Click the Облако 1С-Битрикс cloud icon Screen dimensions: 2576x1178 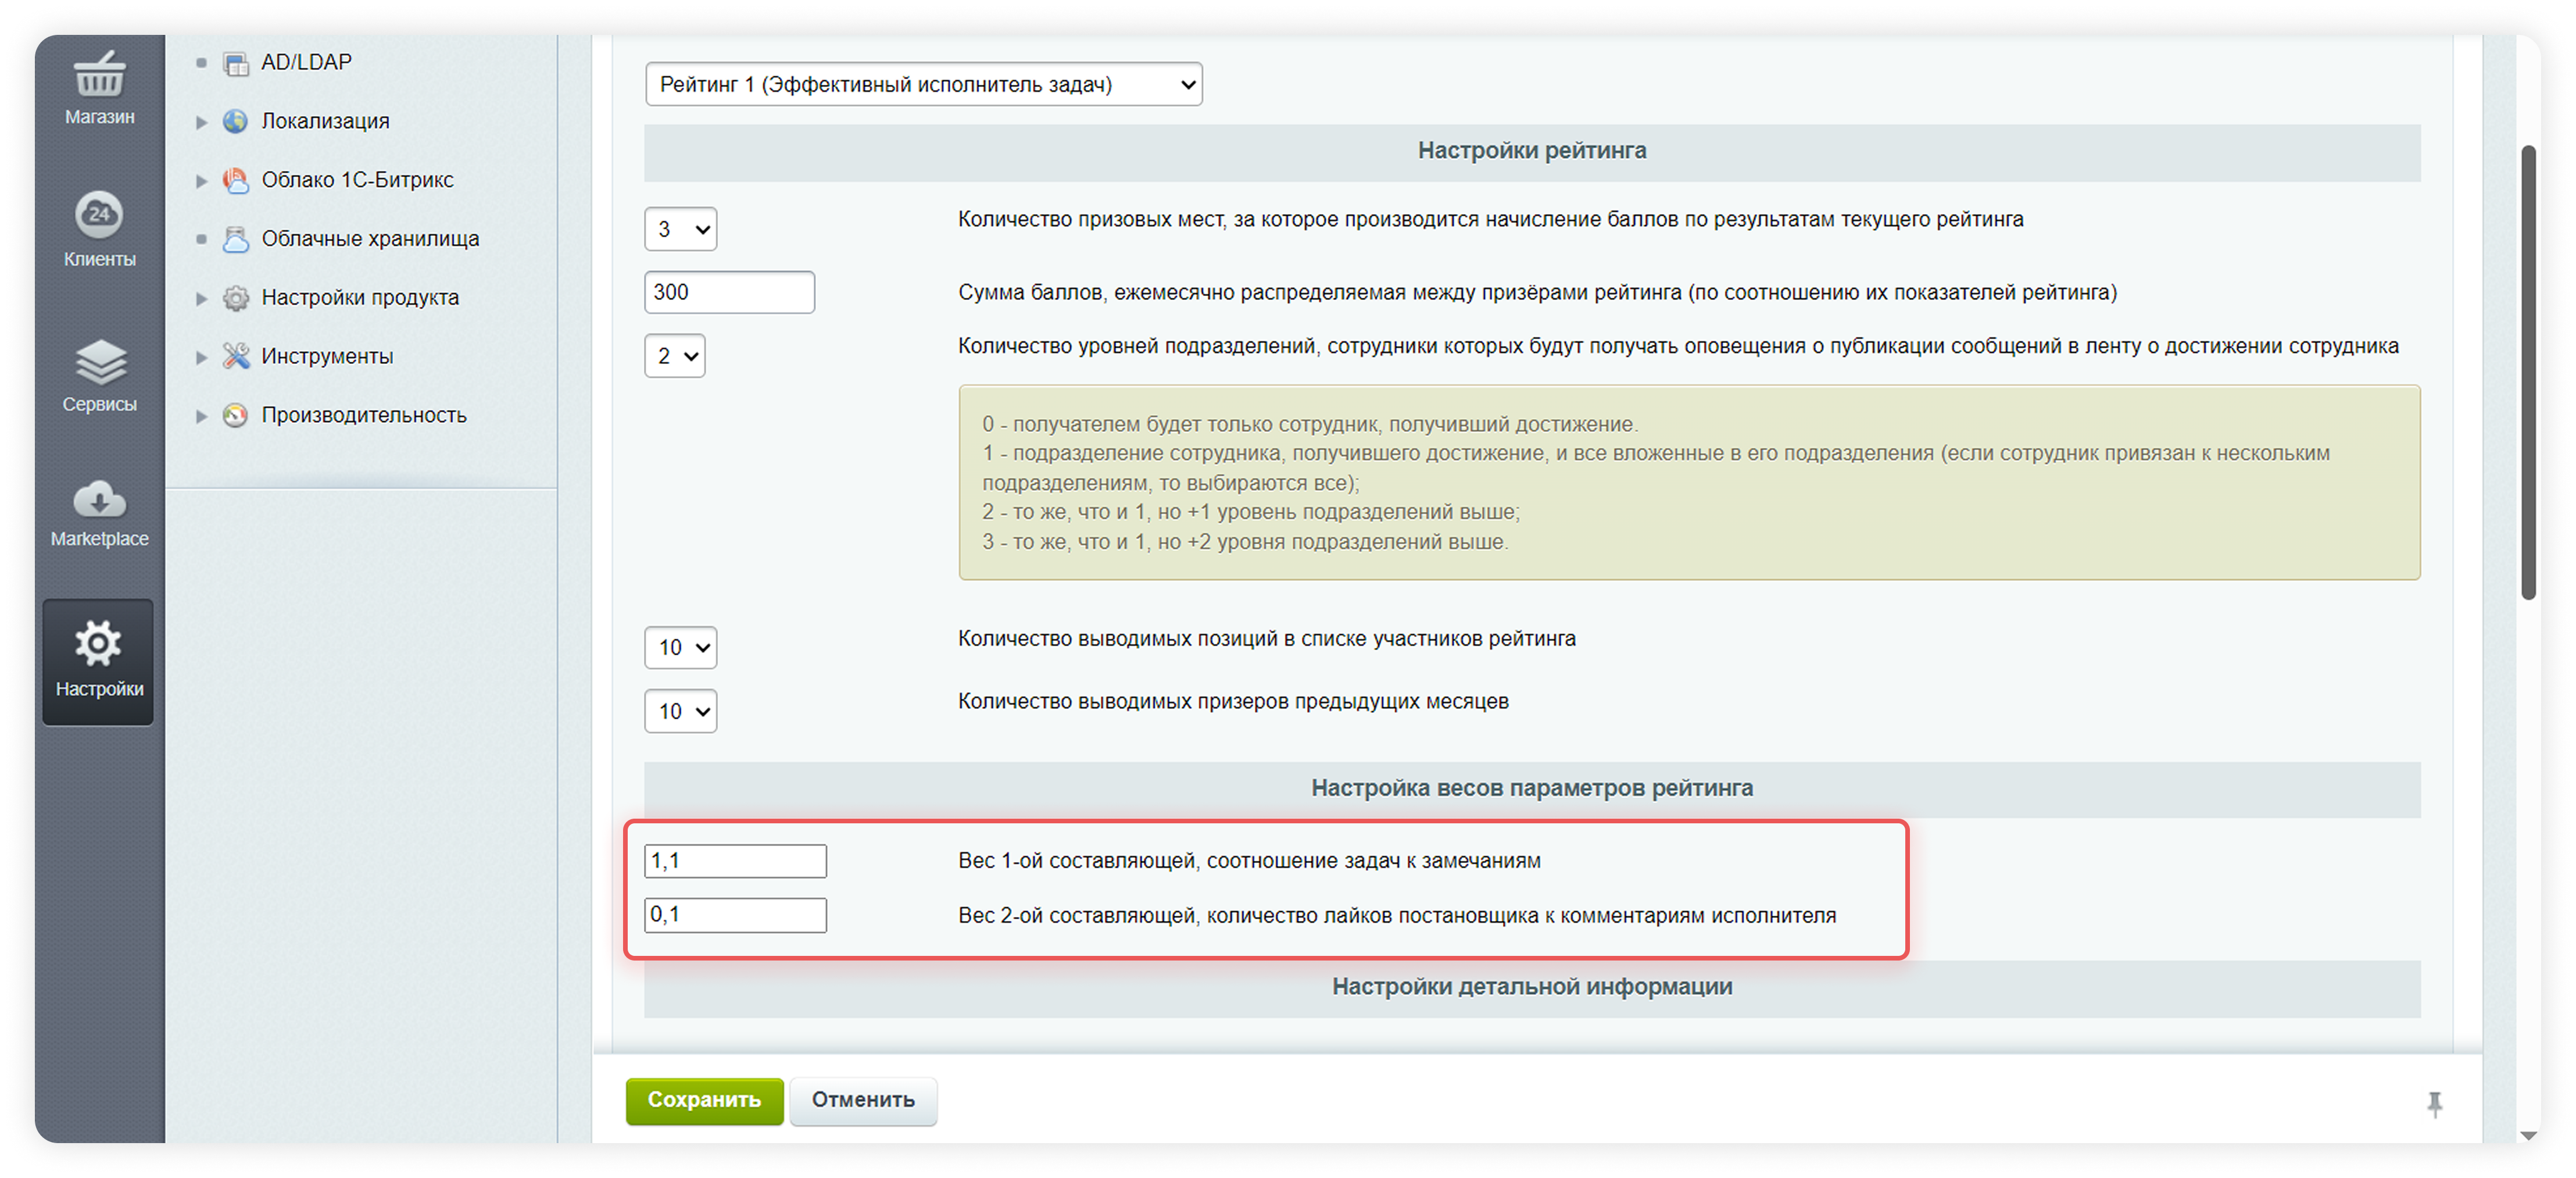point(236,180)
